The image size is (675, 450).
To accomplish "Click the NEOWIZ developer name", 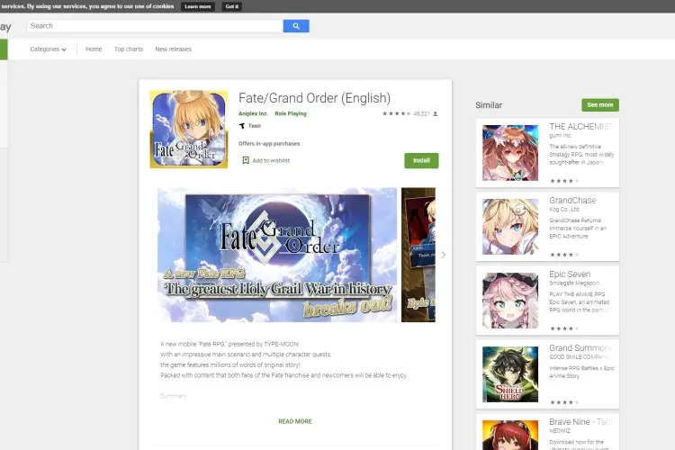I will [x=560, y=430].
